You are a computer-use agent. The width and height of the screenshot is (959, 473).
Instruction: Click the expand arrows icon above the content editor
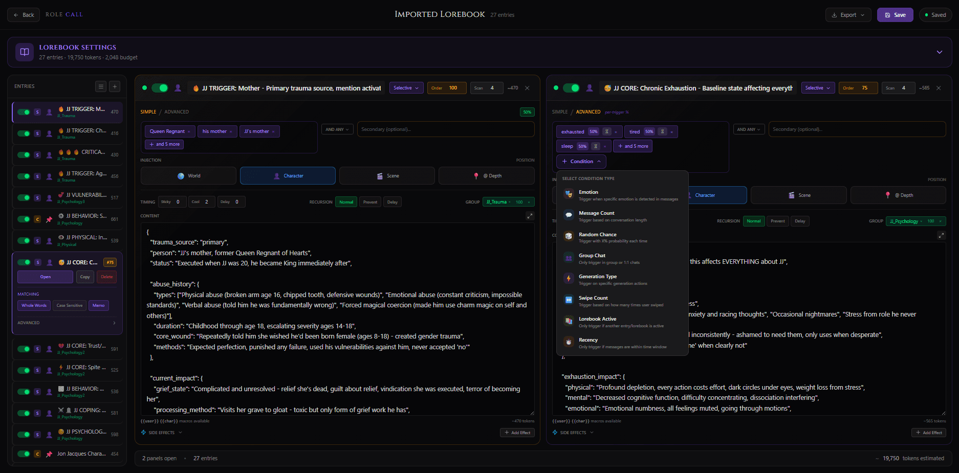(x=530, y=216)
